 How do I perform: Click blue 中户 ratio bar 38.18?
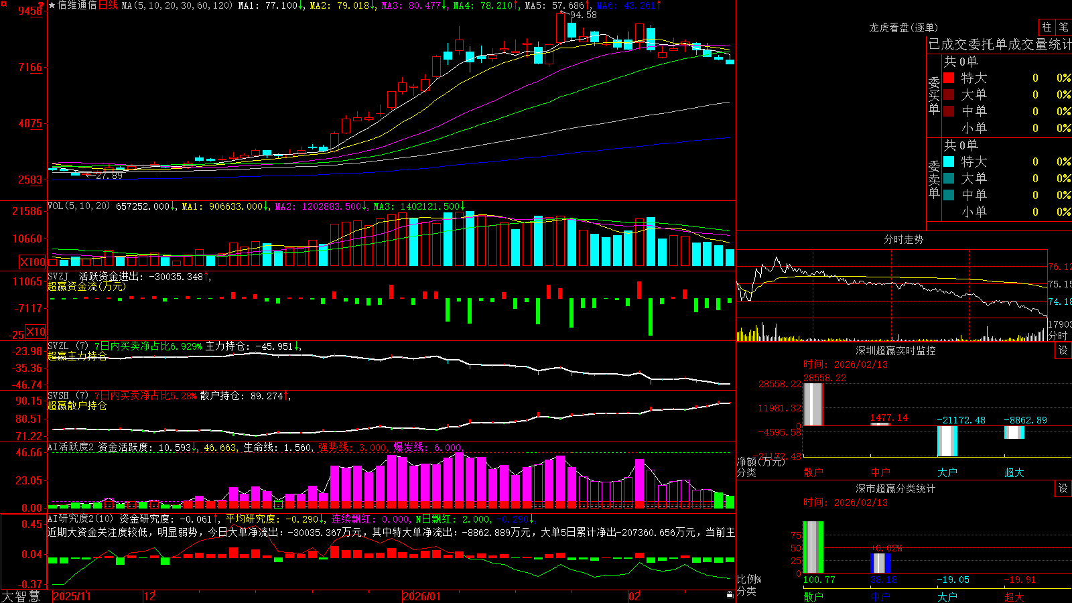tap(880, 563)
